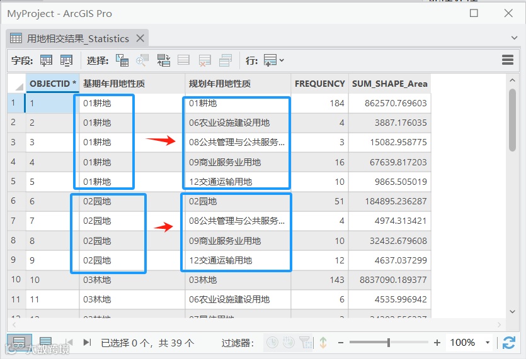Click the cell 8837090.189377
Image resolution: width=526 pixels, height=359 pixels.
click(x=389, y=280)
